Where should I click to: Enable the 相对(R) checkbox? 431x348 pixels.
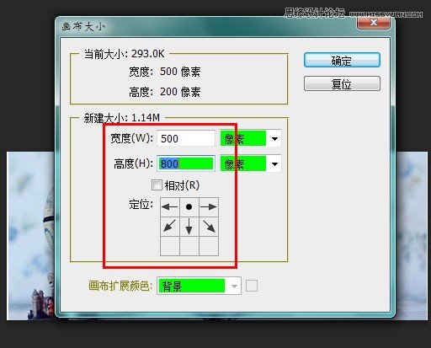[x=157, y=185]
